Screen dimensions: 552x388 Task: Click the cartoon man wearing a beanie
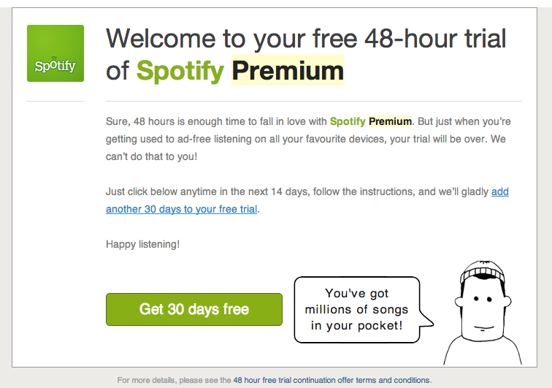[483, 313]
